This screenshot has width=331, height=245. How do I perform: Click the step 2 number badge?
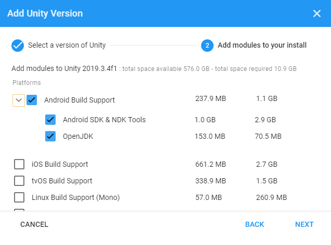click(x=207, y=46)
